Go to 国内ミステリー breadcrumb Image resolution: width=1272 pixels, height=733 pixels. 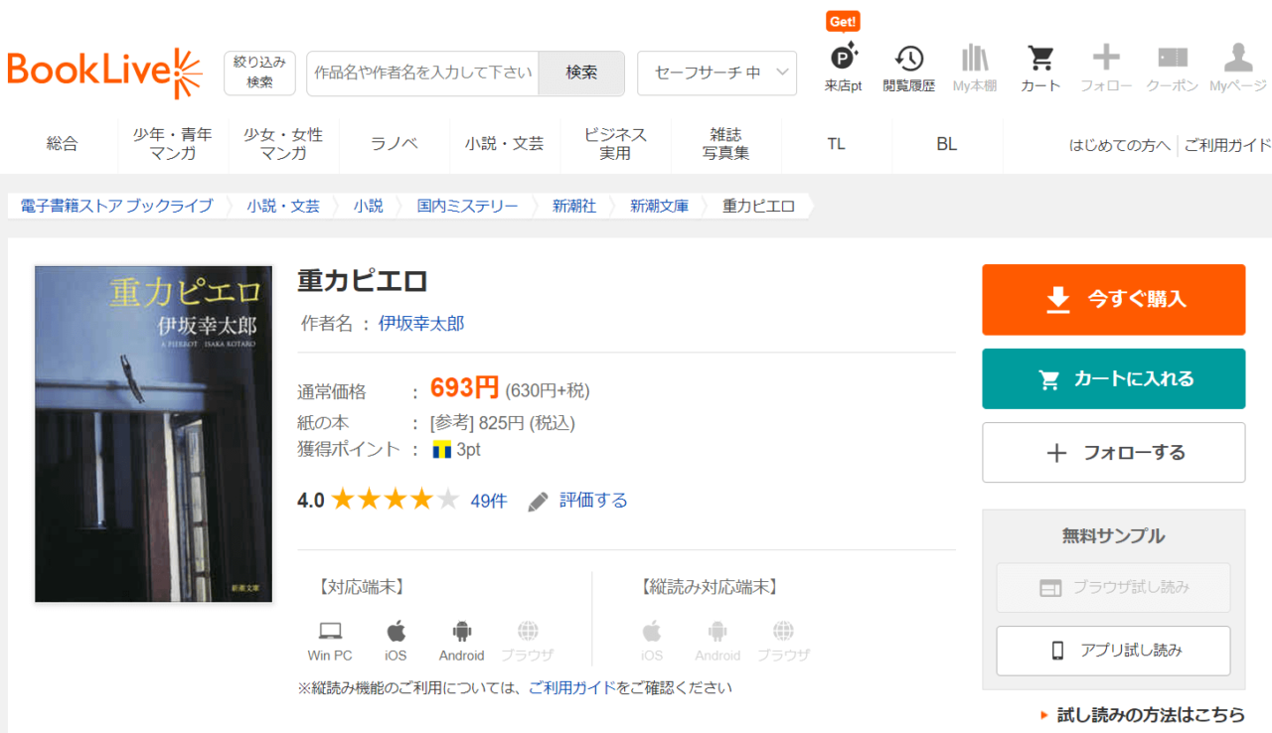pos(468,206)
